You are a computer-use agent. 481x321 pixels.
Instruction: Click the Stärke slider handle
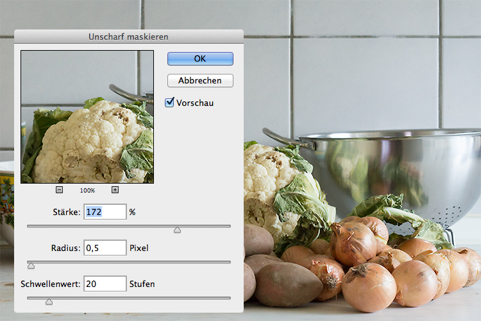click(177, 230)
